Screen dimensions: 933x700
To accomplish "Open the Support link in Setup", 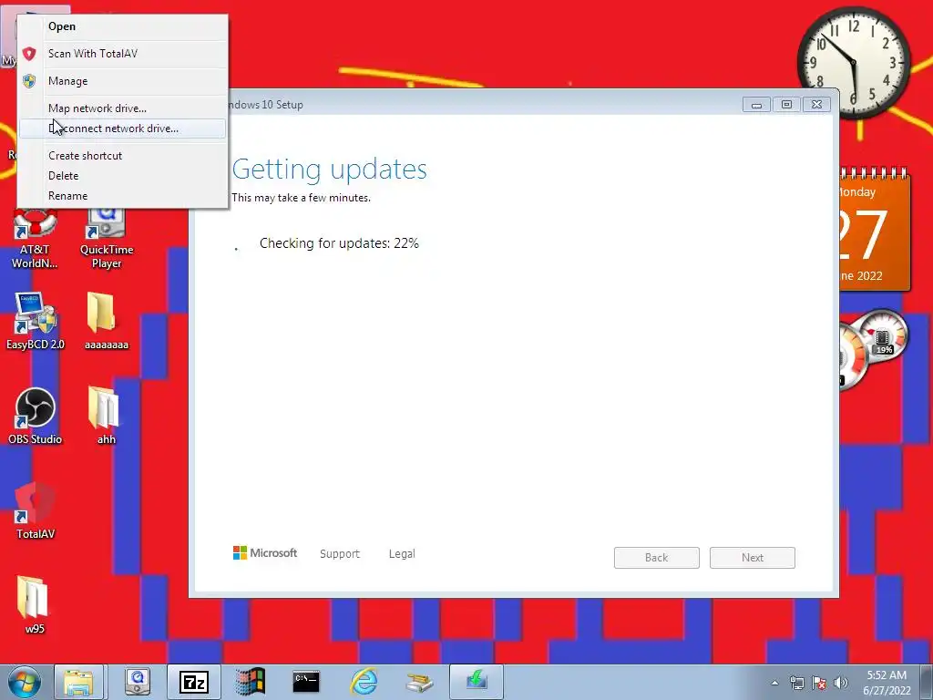I will (340, 553).
